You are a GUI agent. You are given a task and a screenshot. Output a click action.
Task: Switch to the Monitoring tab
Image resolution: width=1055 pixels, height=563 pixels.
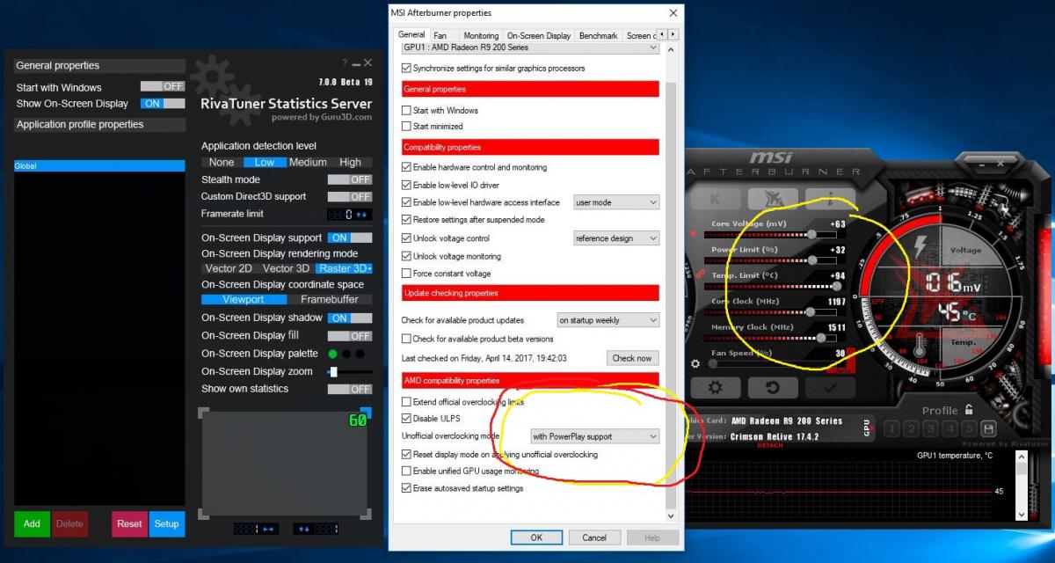[481, 35]
